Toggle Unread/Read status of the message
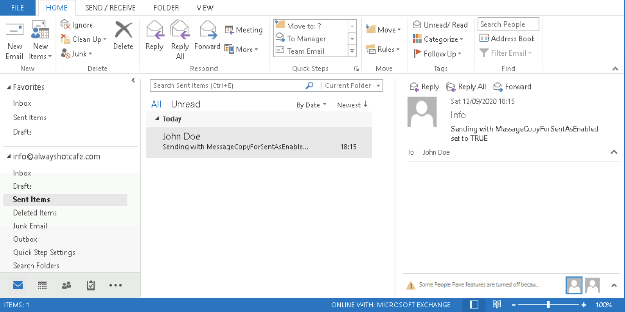The height and width of the screenshot is (312, 625). click(440, 25)
